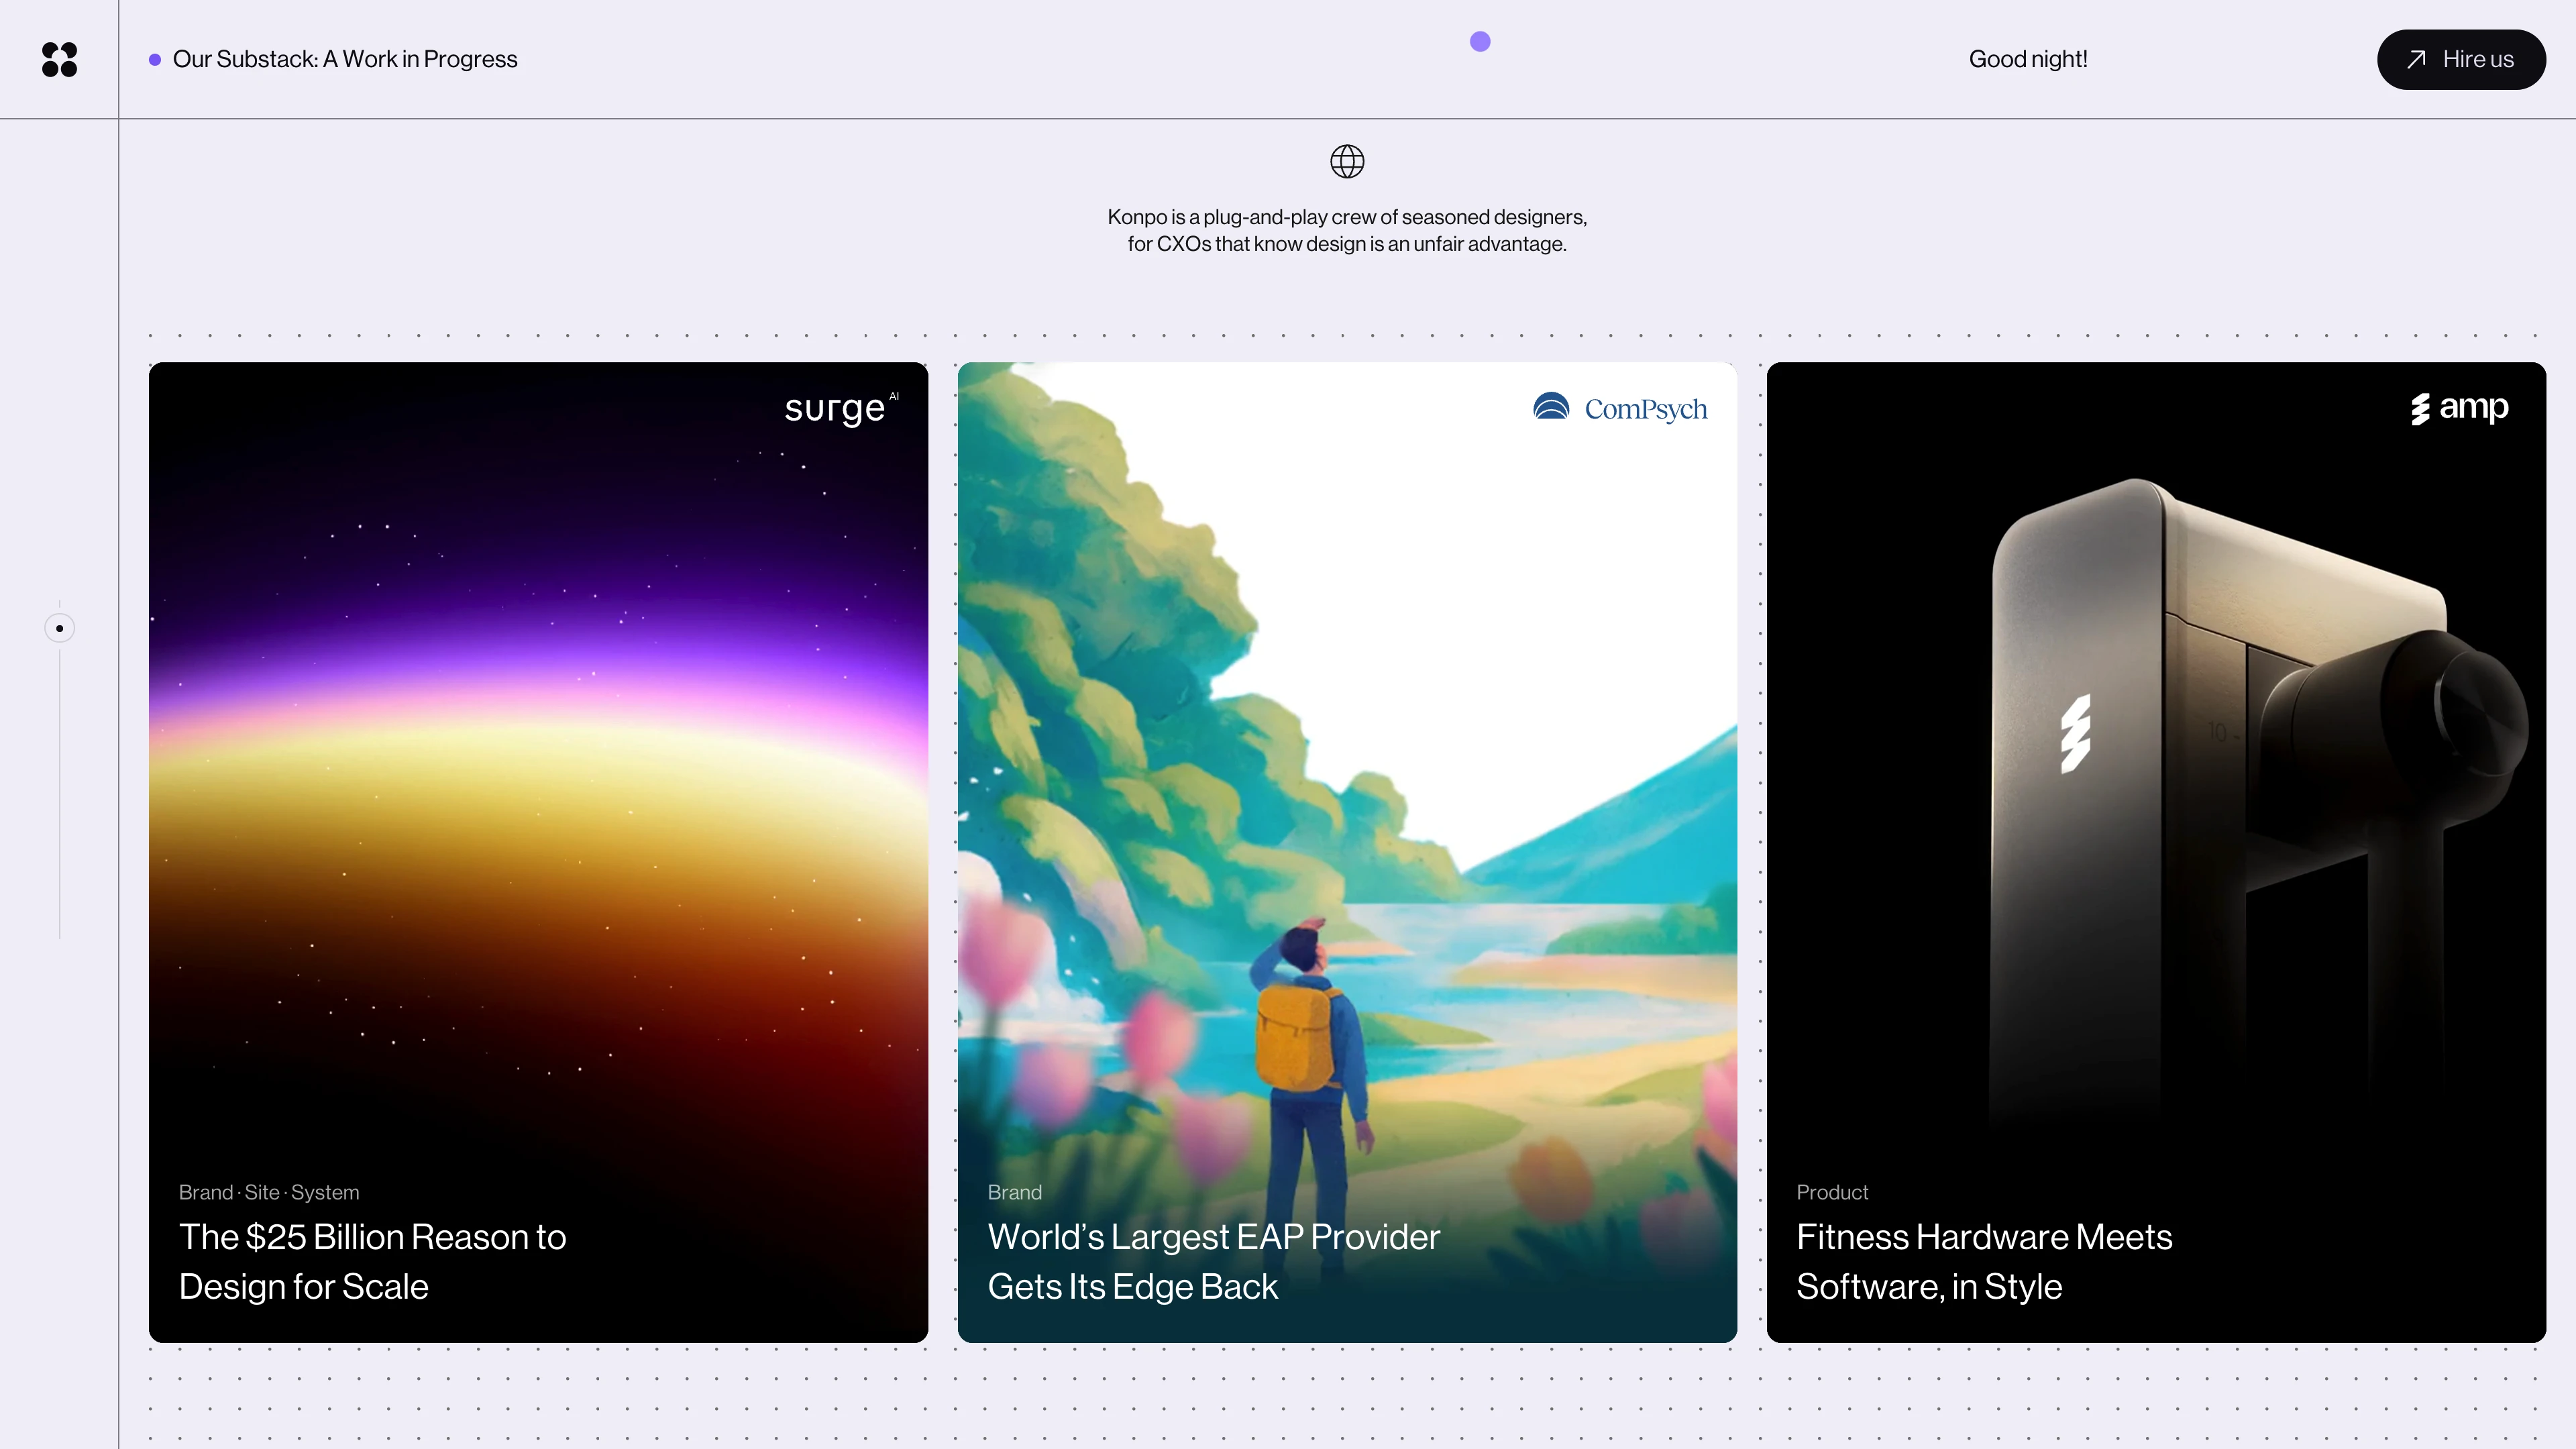This screenshot has width=2576, height=1449.
Task: Click the Konpo four-dot logo
Action: click(x=59, y=59)
